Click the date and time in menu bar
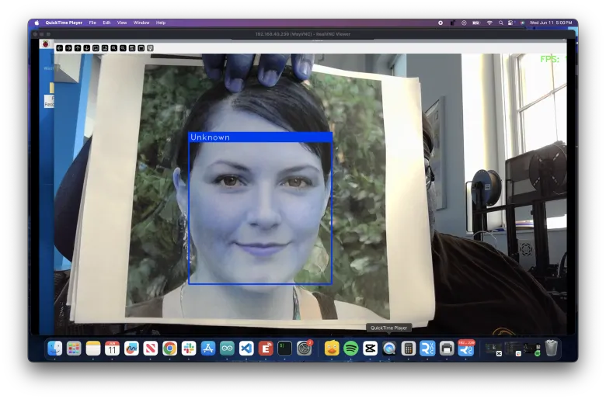The width and height of the screenshot is (606, 399). tap(551, 23)
